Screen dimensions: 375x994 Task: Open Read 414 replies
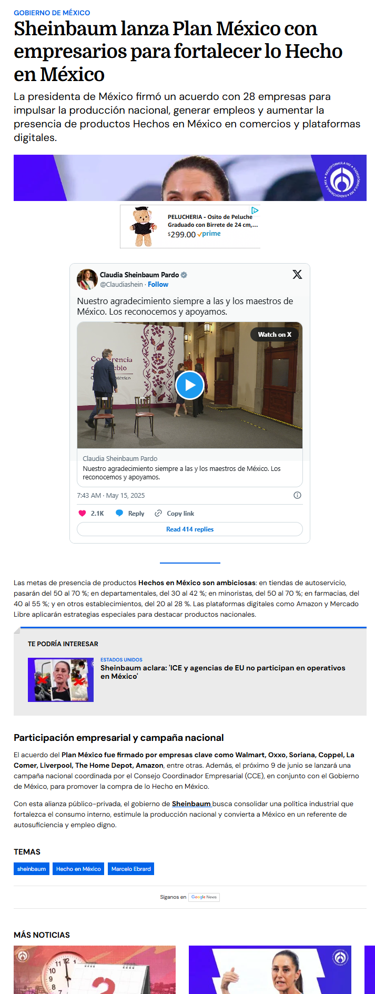[190, 529]
